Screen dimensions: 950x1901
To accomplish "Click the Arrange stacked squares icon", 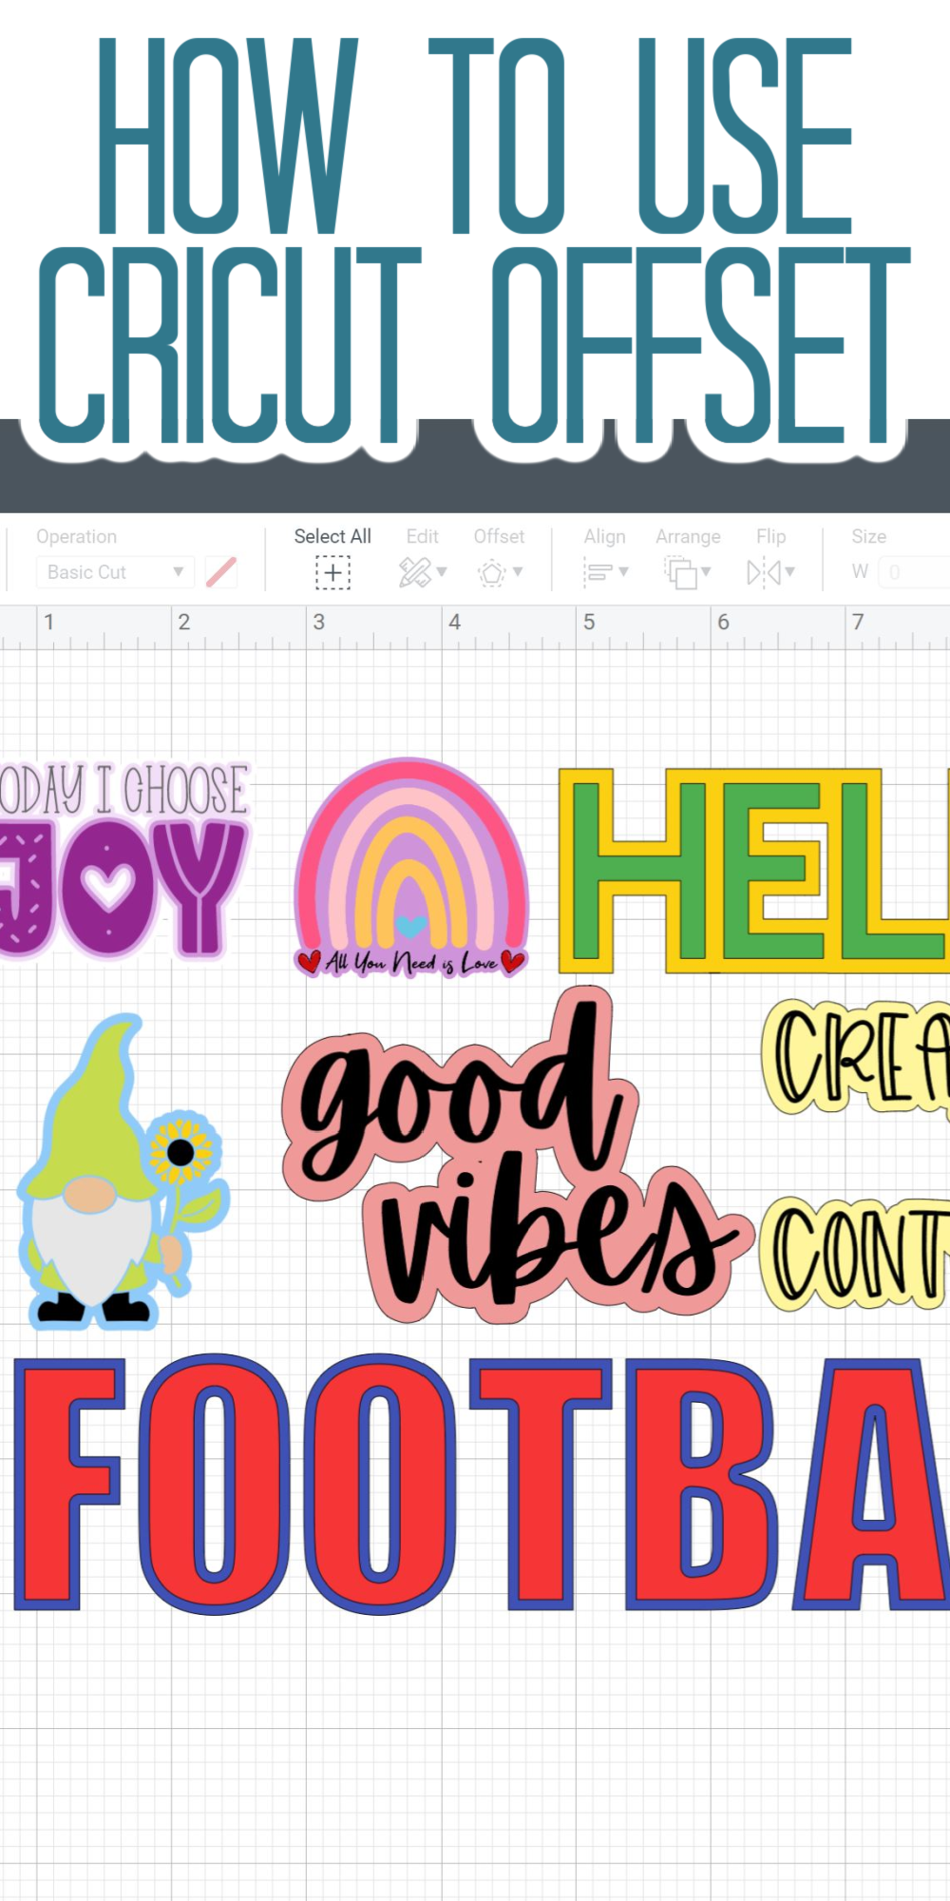I will 680,572.
